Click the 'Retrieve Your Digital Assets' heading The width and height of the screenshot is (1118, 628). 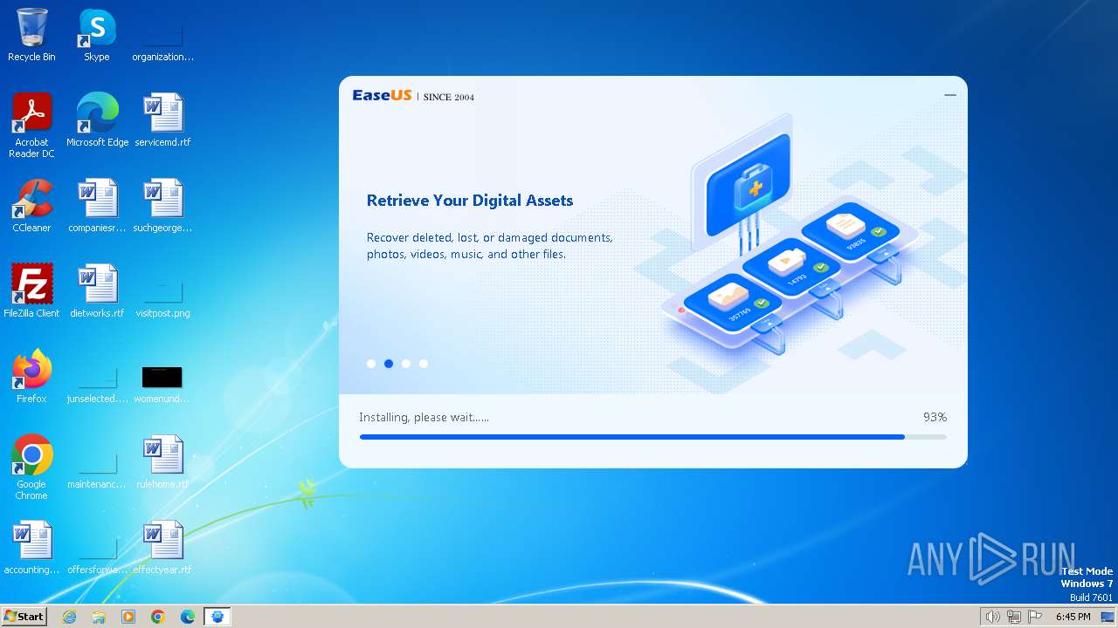click(x=470, y=201)
